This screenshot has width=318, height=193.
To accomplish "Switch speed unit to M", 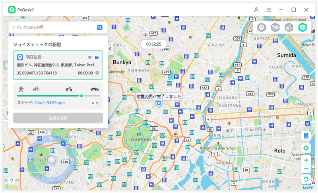I will (x=97, y=103).
